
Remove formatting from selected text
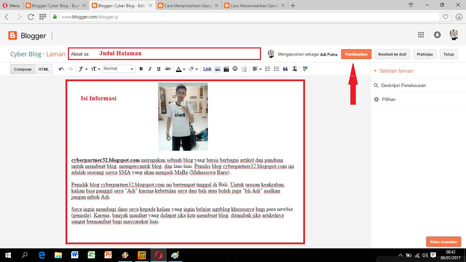[x=294, y=69]
